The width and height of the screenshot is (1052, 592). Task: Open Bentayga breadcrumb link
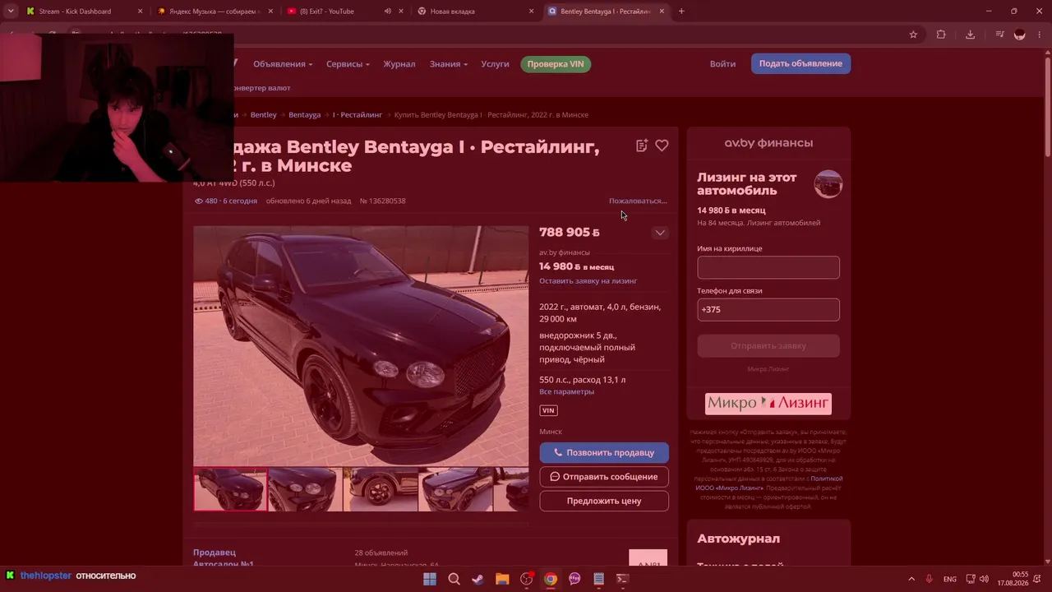point(305,115)
